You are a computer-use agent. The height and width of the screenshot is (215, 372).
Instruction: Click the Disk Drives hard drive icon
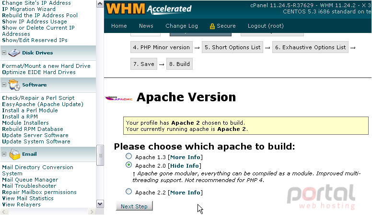[x=14, y=53]
